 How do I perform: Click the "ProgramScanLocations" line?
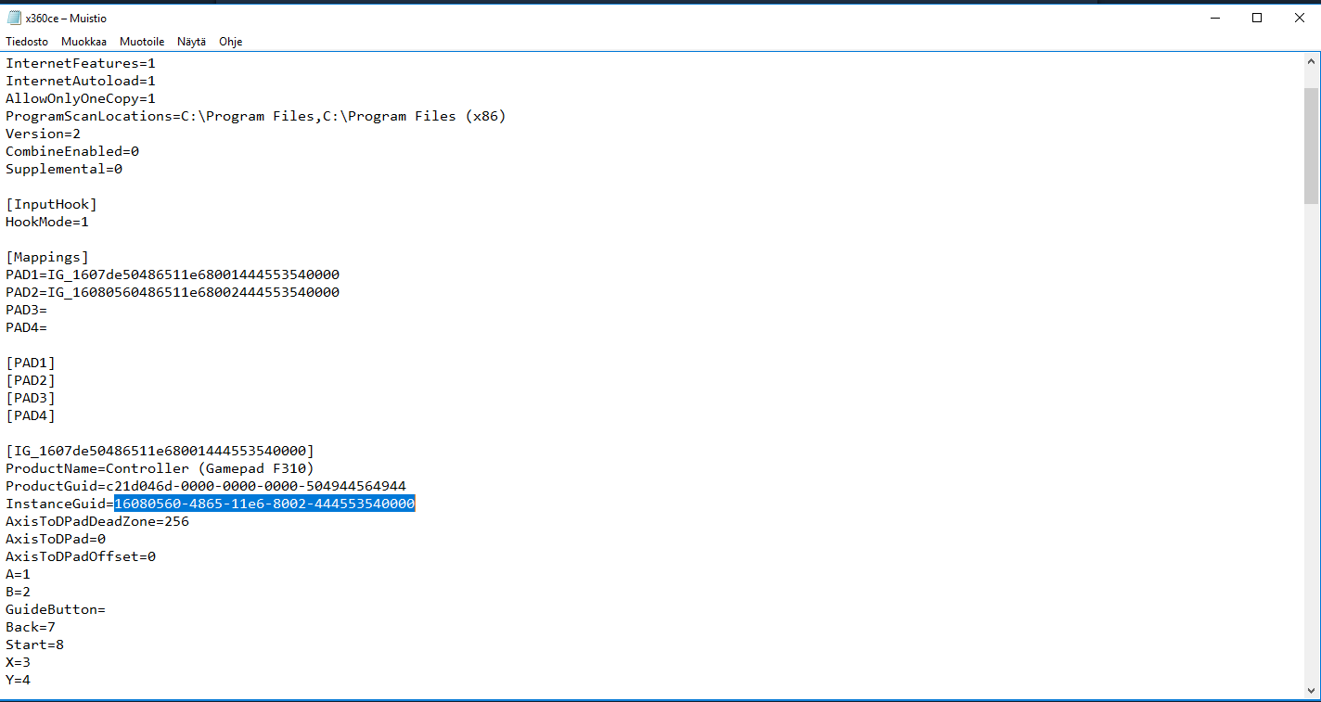click(256, 116)
